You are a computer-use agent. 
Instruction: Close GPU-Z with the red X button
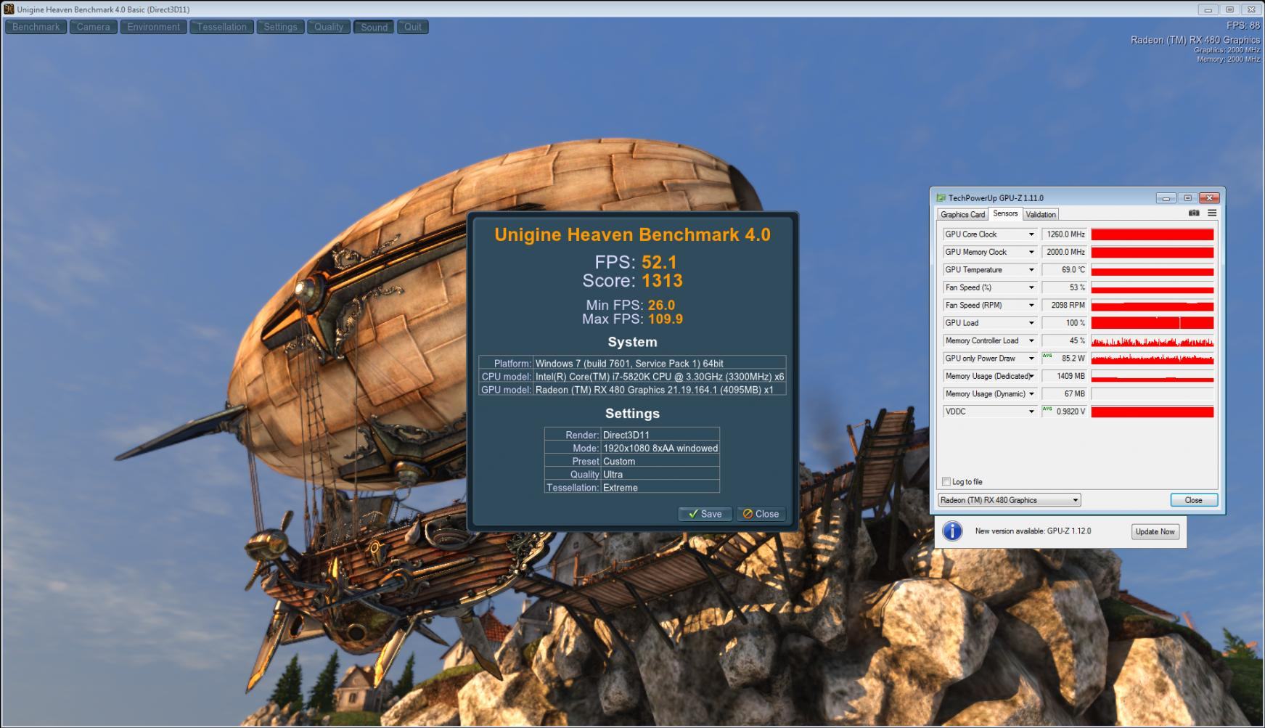click(x=1209, y=197)
